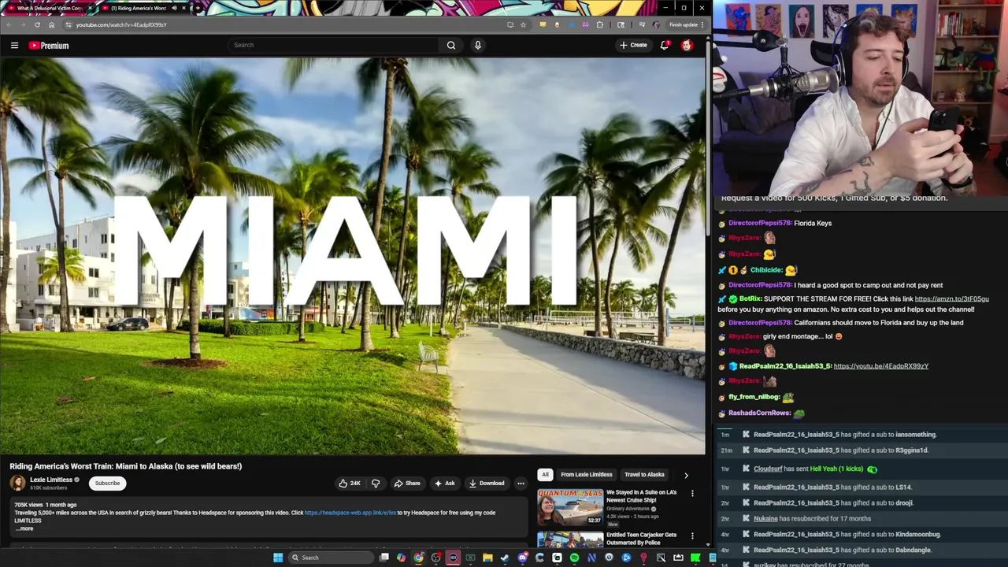
Task: Open Discord from the taskbar
Action: [x=522, y=558]
